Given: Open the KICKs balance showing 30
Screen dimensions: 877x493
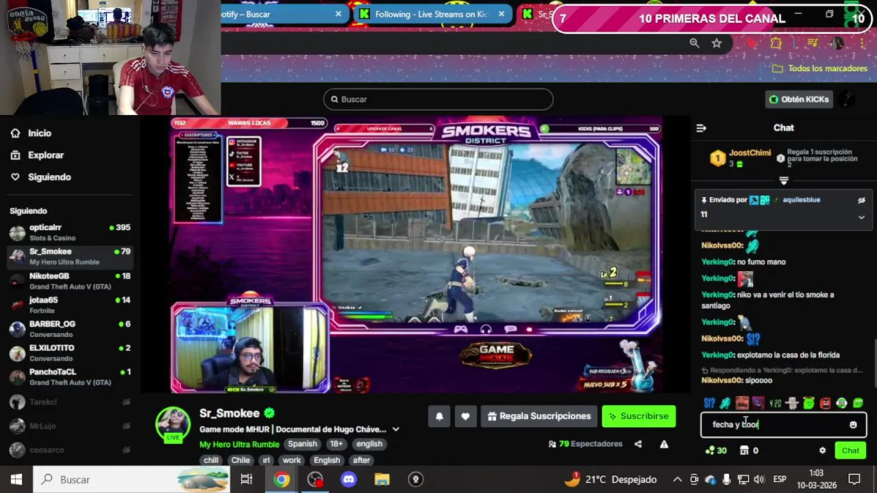Looking at the screenshot, I should 716,451.
